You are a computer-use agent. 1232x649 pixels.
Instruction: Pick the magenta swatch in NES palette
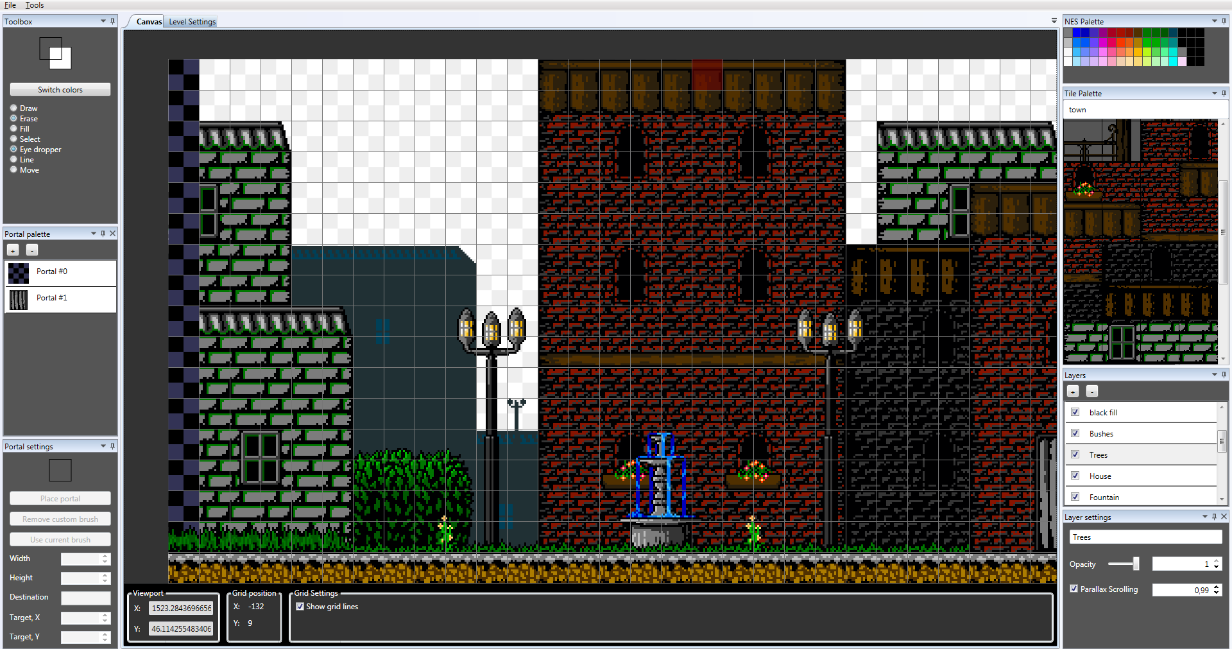(1103, 43)
